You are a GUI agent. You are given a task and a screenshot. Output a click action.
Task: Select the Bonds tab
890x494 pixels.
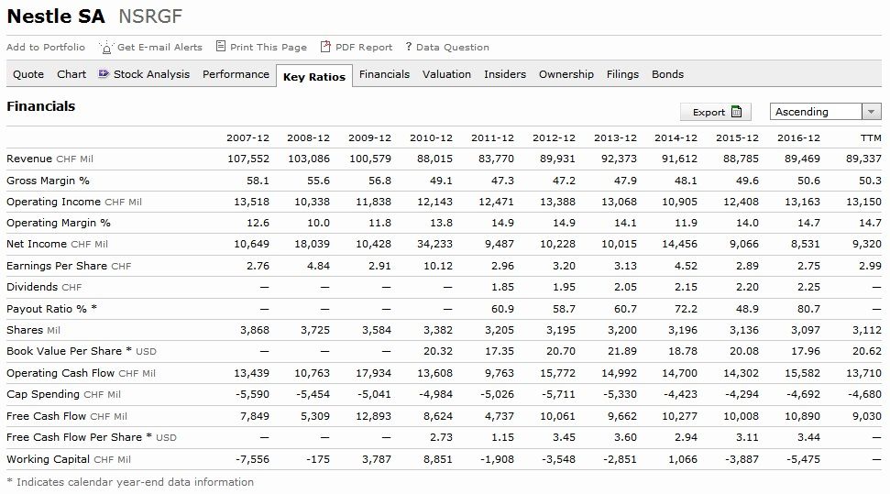coord(667,74)
